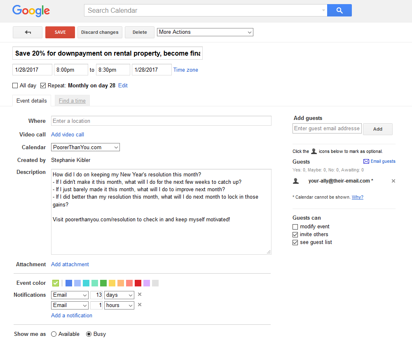The width and height of the screenshot is (412, 340).
Task: Choose the purple event color
Action: pyautogui.click(x=147, y=283)
